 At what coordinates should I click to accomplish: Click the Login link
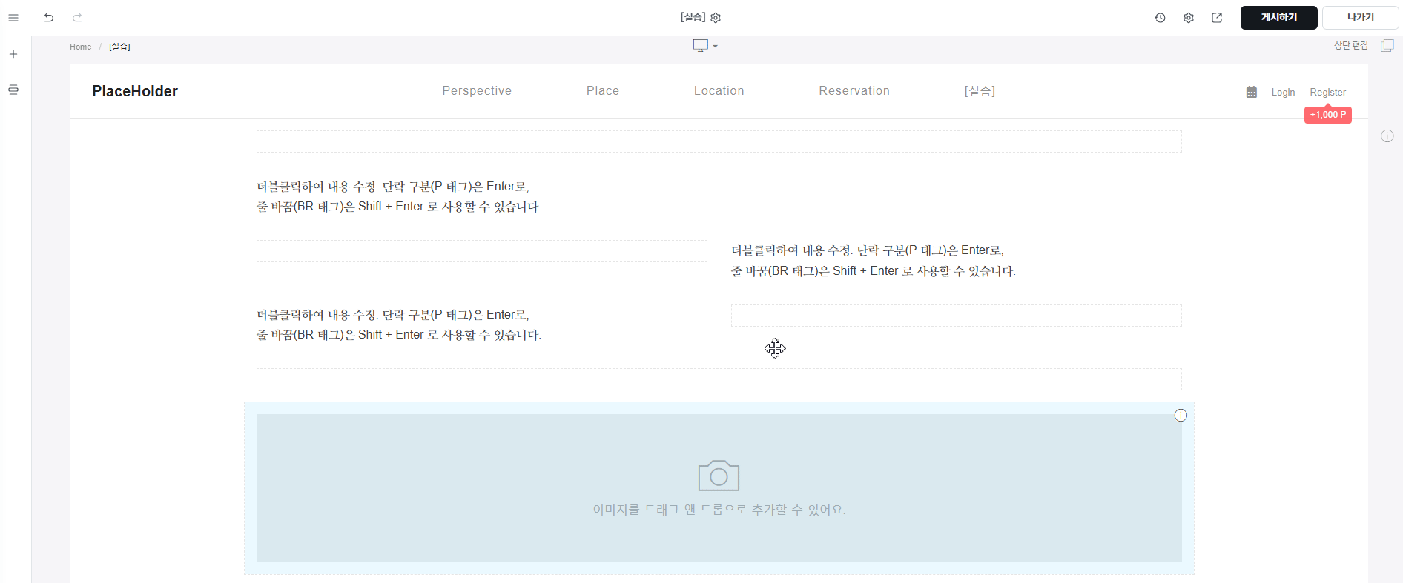1283,92
